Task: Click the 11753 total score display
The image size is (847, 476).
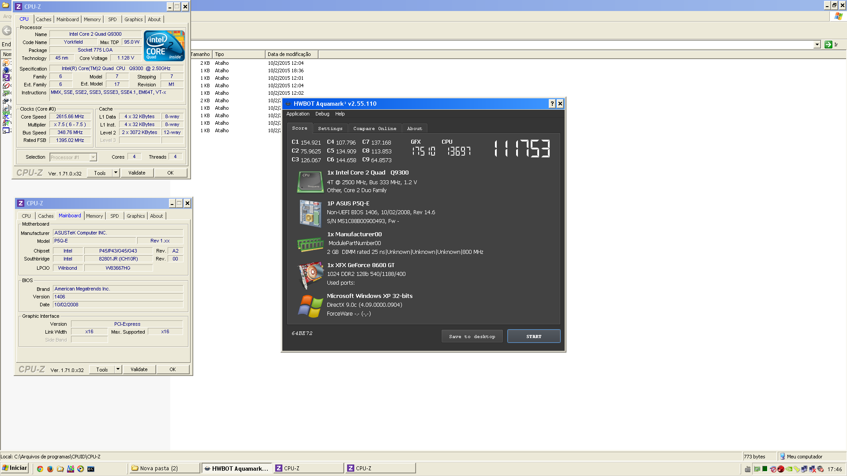Action: (522, 149)
